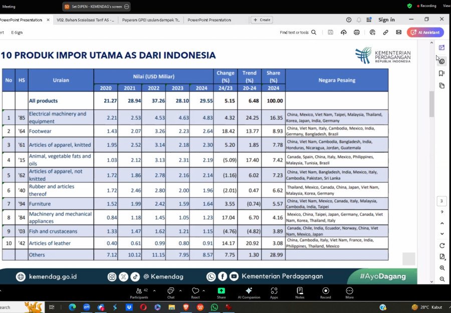Print the document with printer icon
451x313 pixels.
pyautogui.click(x=357, y=33)
